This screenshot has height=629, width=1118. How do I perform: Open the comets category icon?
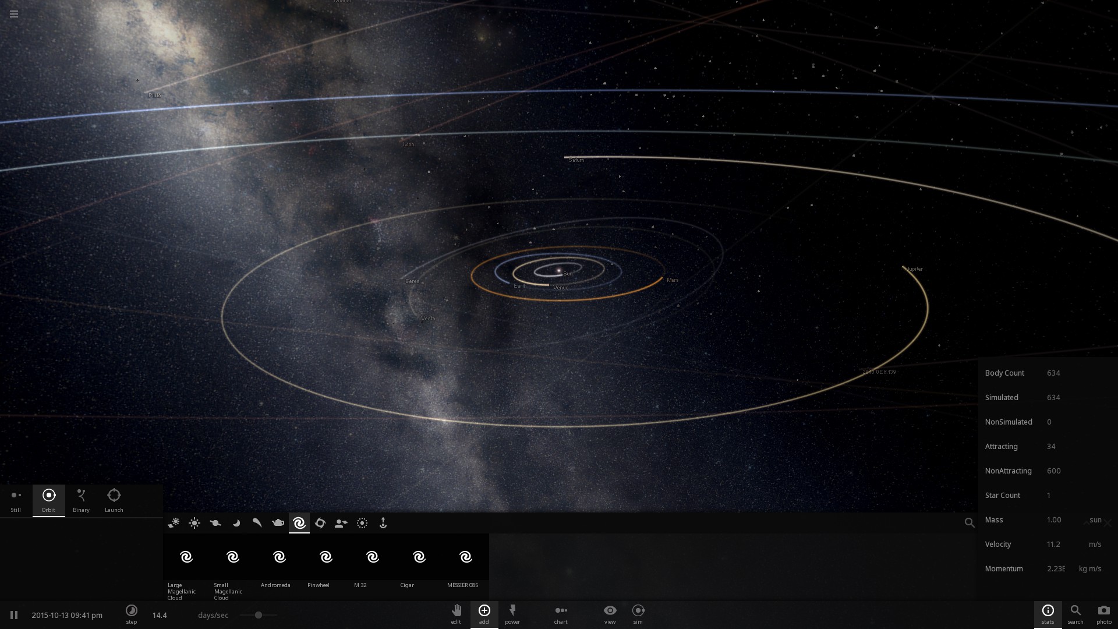[257, 523]
